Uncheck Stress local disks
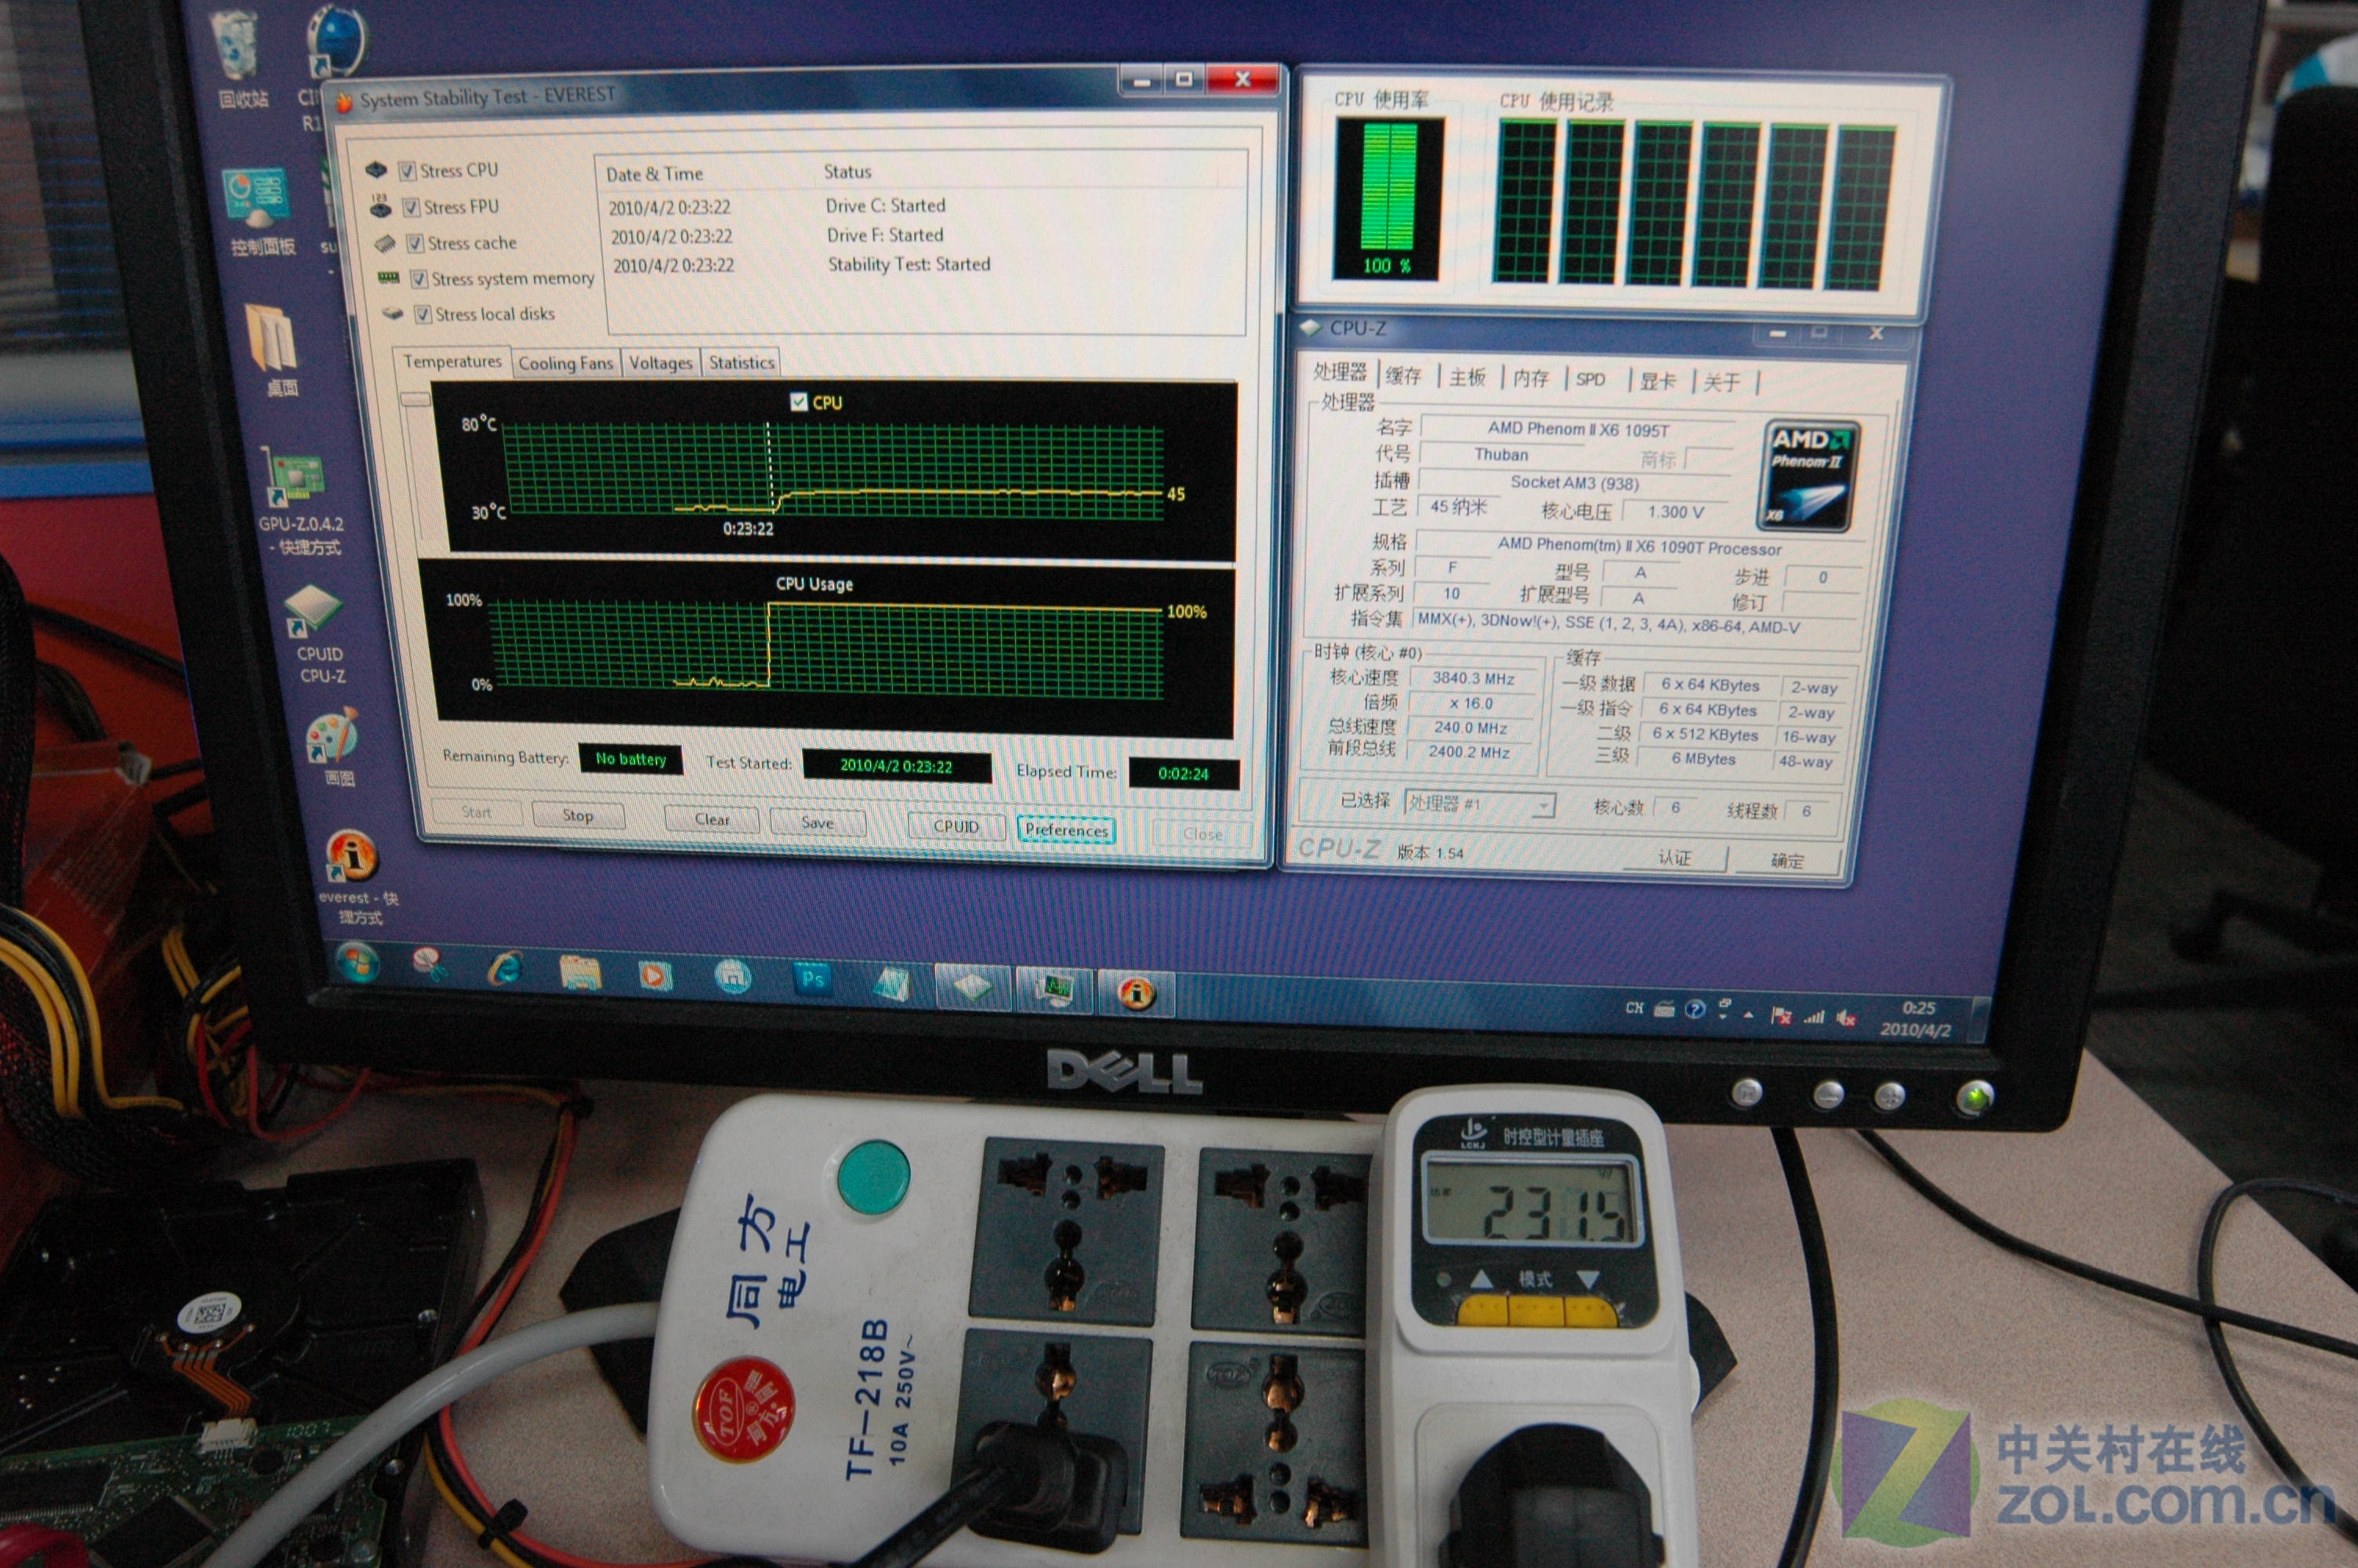The height and width of the screenshot is (1568, 2358). (423, 315)
